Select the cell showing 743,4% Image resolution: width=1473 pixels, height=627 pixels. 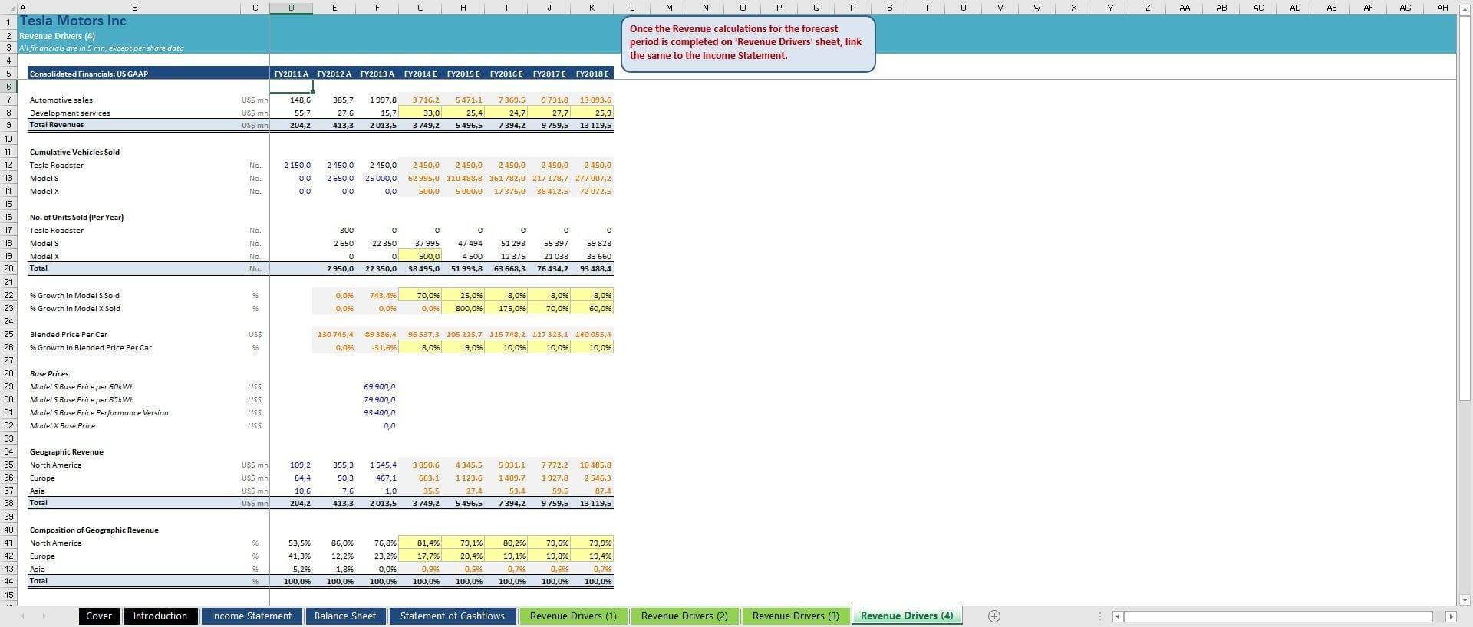click(x=377, y=295)
